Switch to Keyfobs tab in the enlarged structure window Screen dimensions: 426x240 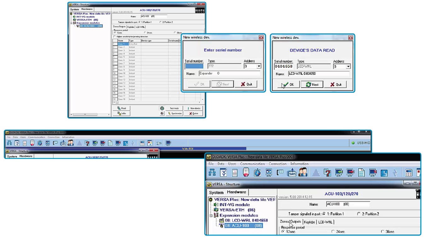[309, 222]
